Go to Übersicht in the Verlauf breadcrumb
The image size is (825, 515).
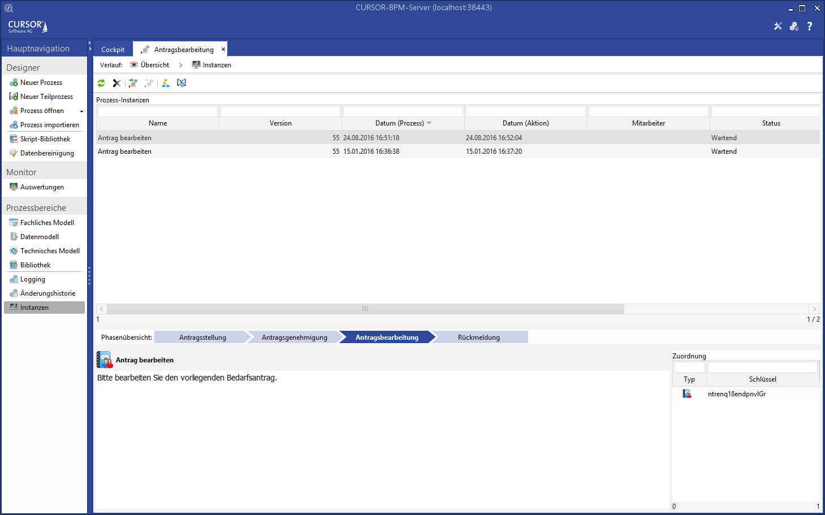coord(154,65)
